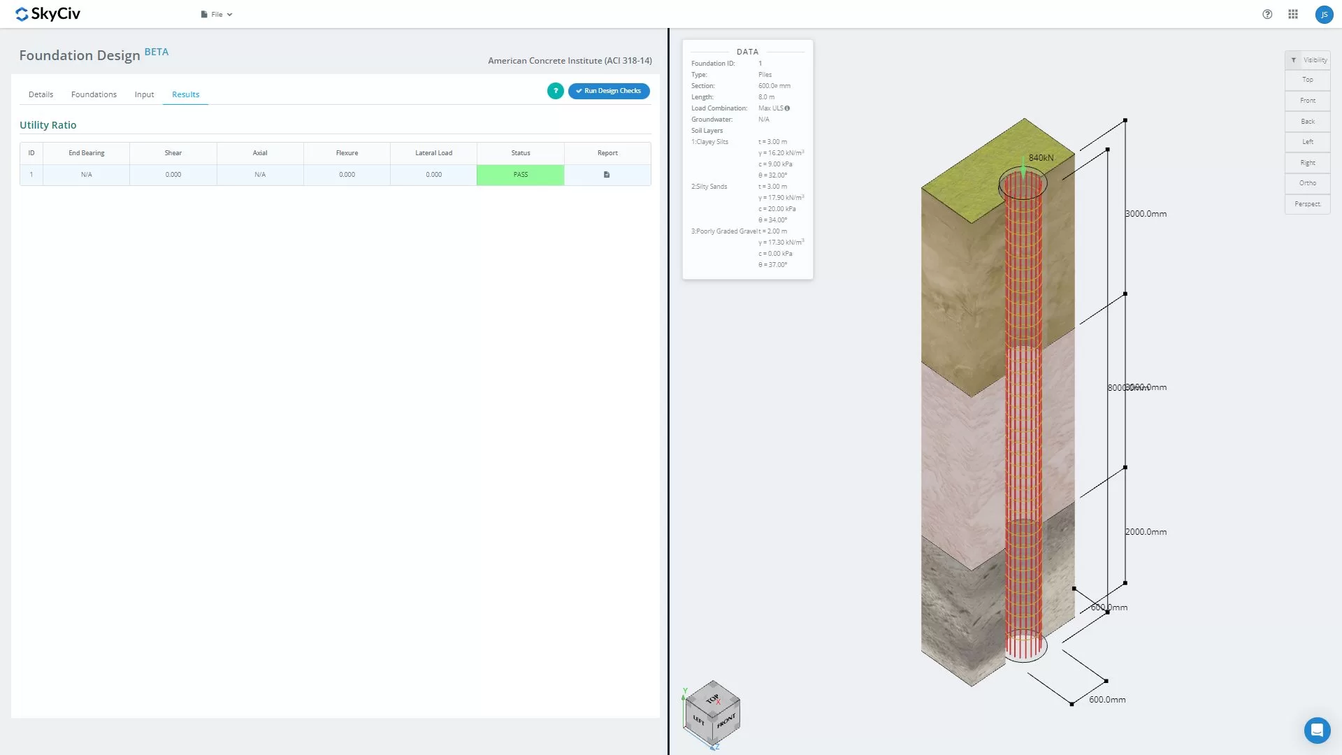Click Load Combination info icon
Screen dimensions: 1342x755
787,108
